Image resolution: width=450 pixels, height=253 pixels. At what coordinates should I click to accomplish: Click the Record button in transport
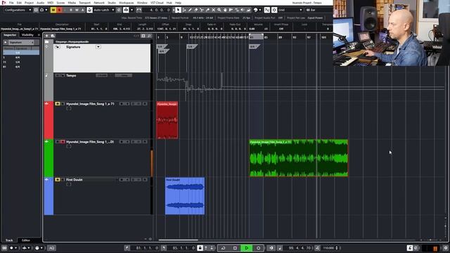pos(258,248)
